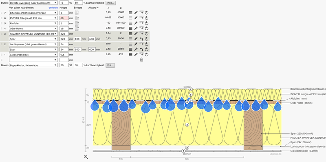Click the Rse... button
The image size is (326, 162).
click(110, 3)
